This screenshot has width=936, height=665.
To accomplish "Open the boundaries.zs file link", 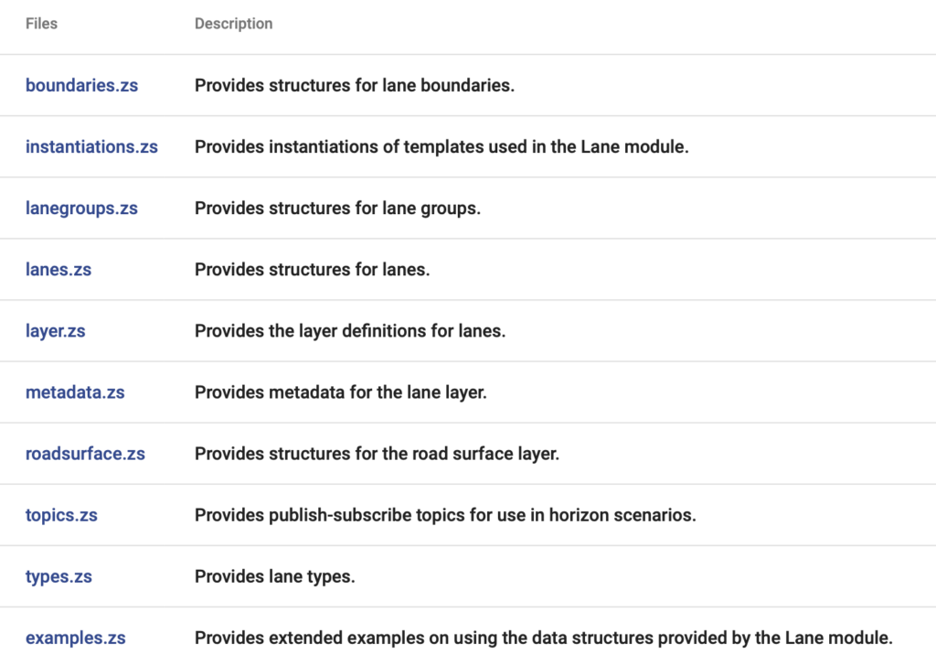I will pyautogui.click(x=81, y=85).
